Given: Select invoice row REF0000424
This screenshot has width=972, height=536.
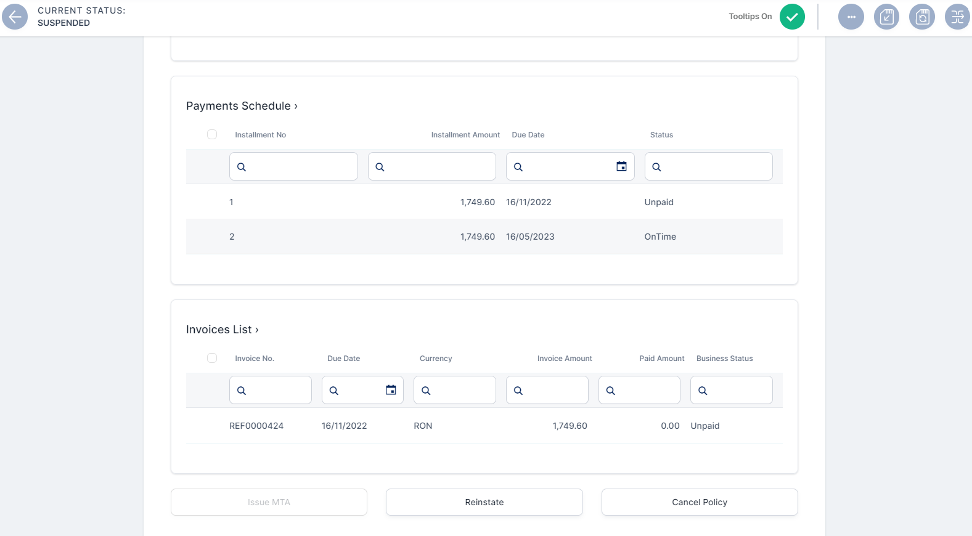Looking at the screenshot, I should (256, 426).
